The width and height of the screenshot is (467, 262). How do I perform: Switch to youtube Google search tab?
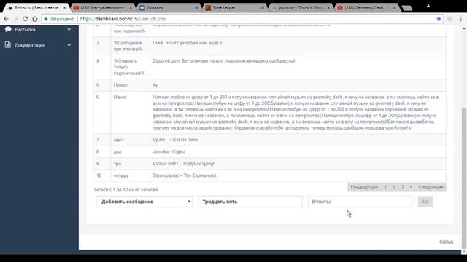(301, 8)
